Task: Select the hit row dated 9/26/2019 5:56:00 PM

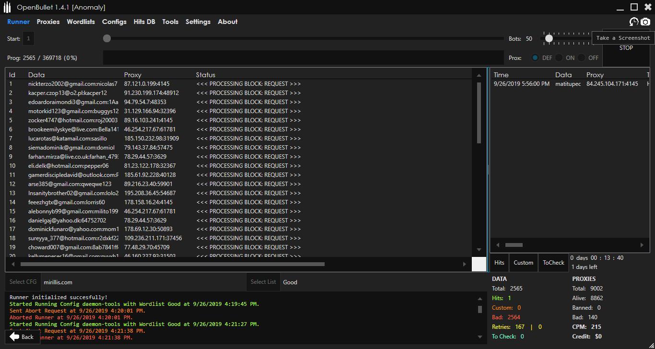Action: pyautogui.click(x=570, y=84)
